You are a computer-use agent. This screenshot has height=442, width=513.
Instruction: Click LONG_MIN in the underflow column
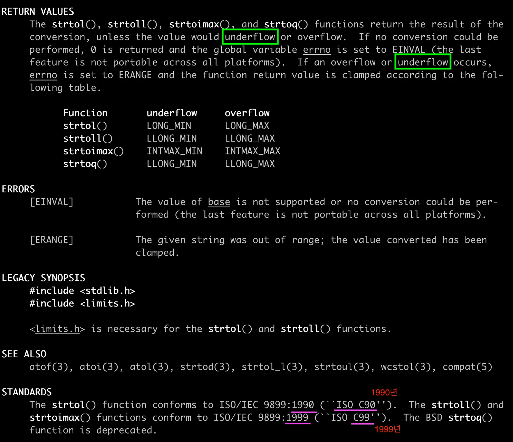click(x=169, y=126)
